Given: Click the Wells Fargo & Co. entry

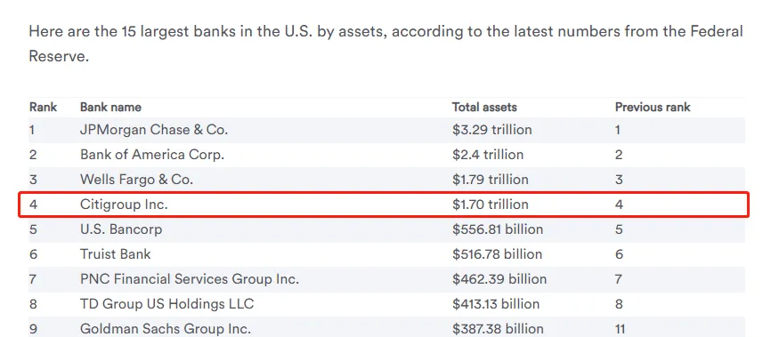Looking at the screenshot, I should click(x=137, y=180).
